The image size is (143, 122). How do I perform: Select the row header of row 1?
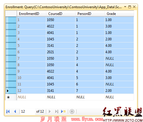tap(11, 20)
